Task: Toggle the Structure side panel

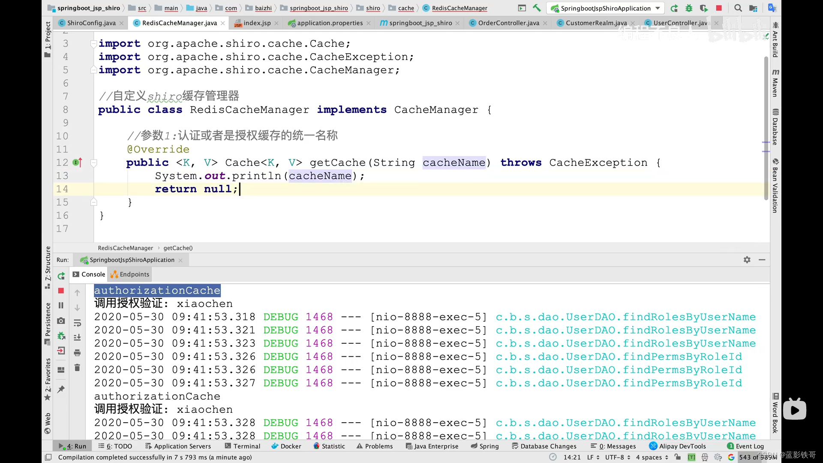Action: (x=48, y=268)
